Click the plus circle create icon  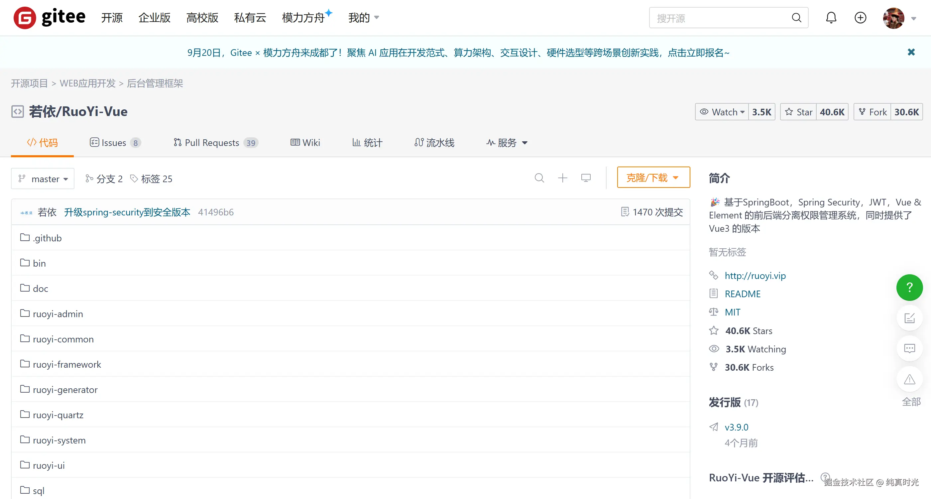(860, 18)
